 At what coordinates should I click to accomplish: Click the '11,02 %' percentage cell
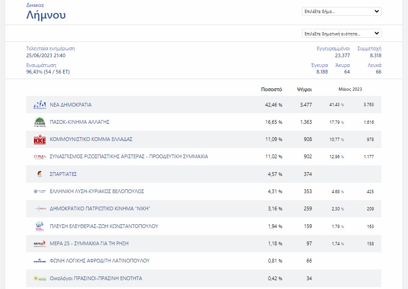coord(273,156)
